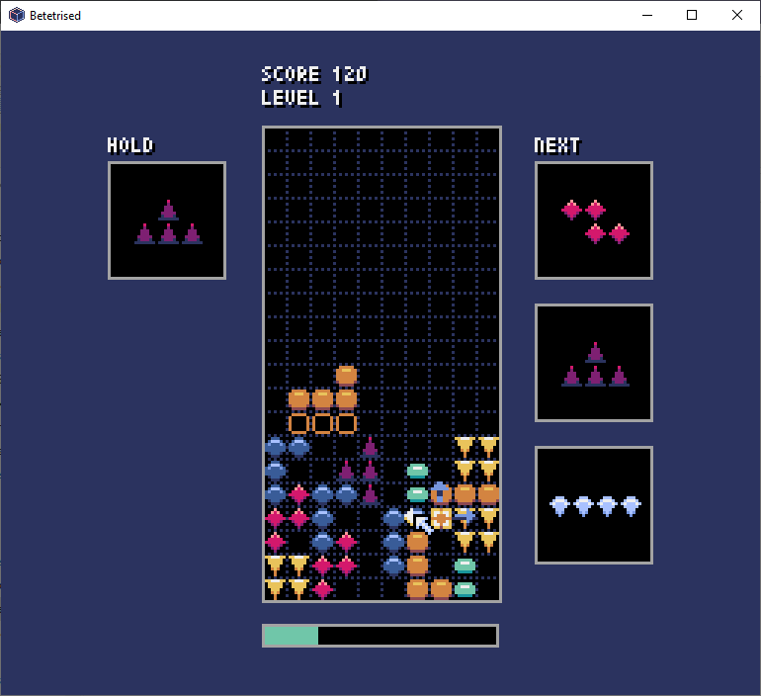Minimize the Betetrised window
The height and width of the screenshot is (696, 761).
(647, 15)
